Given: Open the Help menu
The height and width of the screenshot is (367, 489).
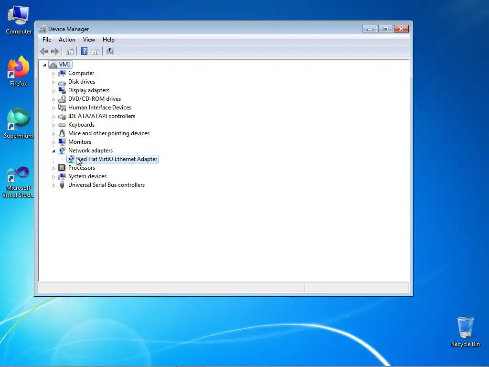Looking at the screenshot, I should pos(108,40).
